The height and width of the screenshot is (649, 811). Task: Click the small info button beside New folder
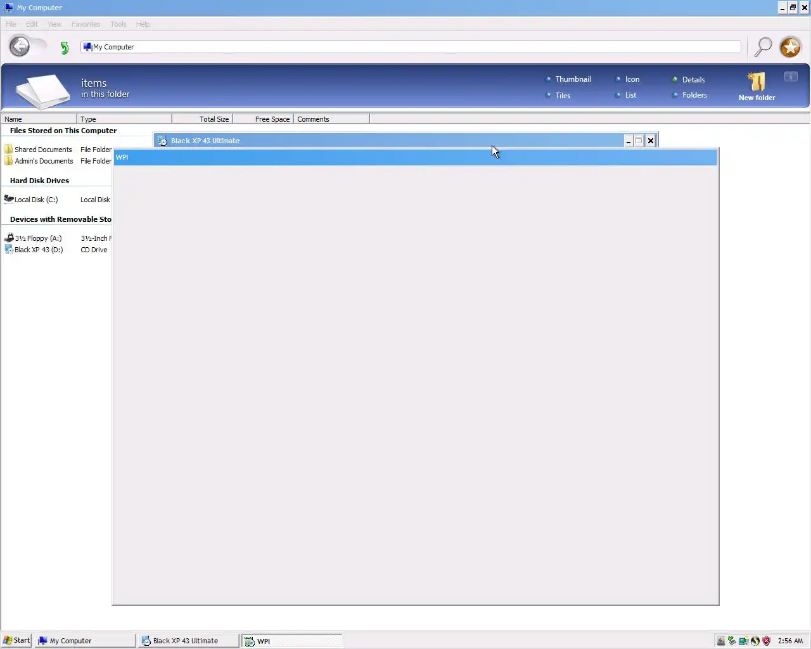click(791, 77)
